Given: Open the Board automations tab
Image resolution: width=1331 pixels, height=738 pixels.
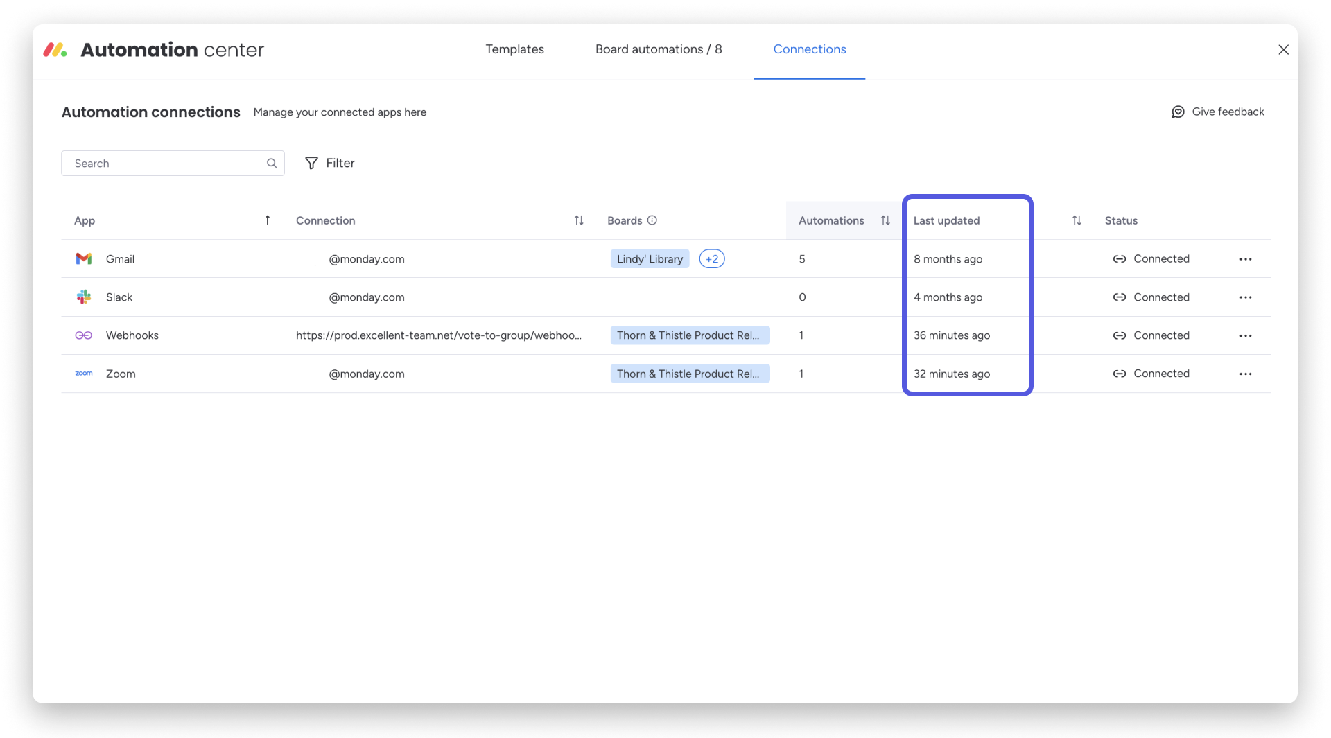Looking at the screenshot, I should click(x=659, y=49).
